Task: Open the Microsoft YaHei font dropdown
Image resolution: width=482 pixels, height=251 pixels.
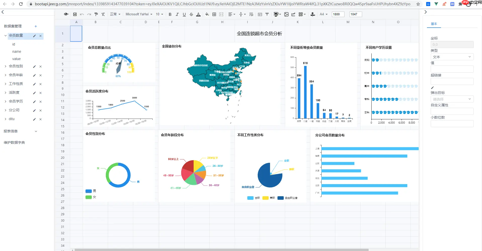Action: pyautogui.click(x=139, y=14)
